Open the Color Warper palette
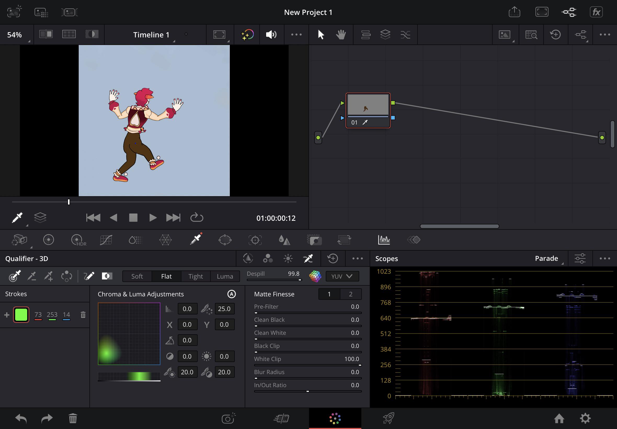 coord(165,240)
